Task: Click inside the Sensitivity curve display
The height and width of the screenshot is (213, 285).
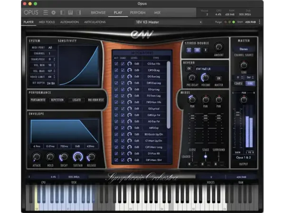Action: 78,65
